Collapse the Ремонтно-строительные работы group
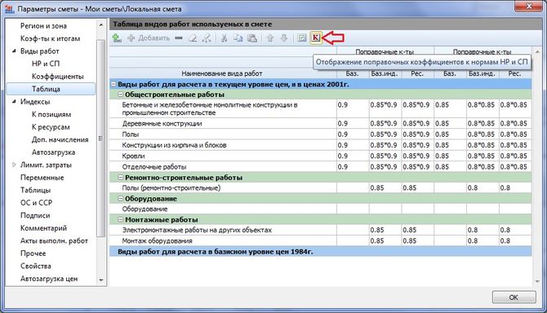The image size is (547, 313). [120, 178]
